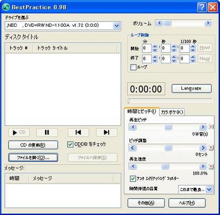
Task: Click the 終了 seconds input field
Action: (x=166, y=59)
